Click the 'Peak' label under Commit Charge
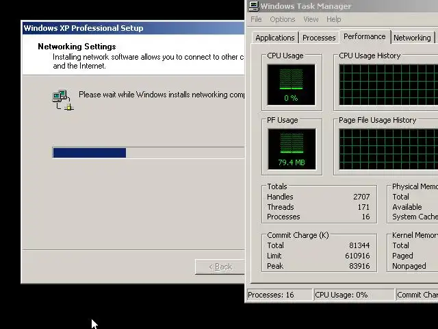The image size is (438, 329). point(275,266)
